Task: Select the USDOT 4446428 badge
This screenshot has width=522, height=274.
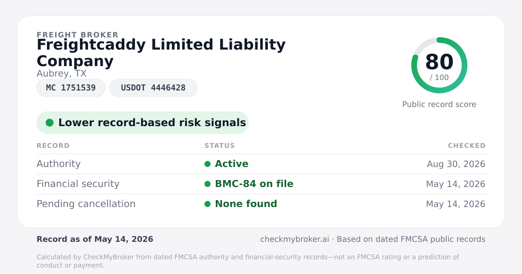Action: point(153,88)
